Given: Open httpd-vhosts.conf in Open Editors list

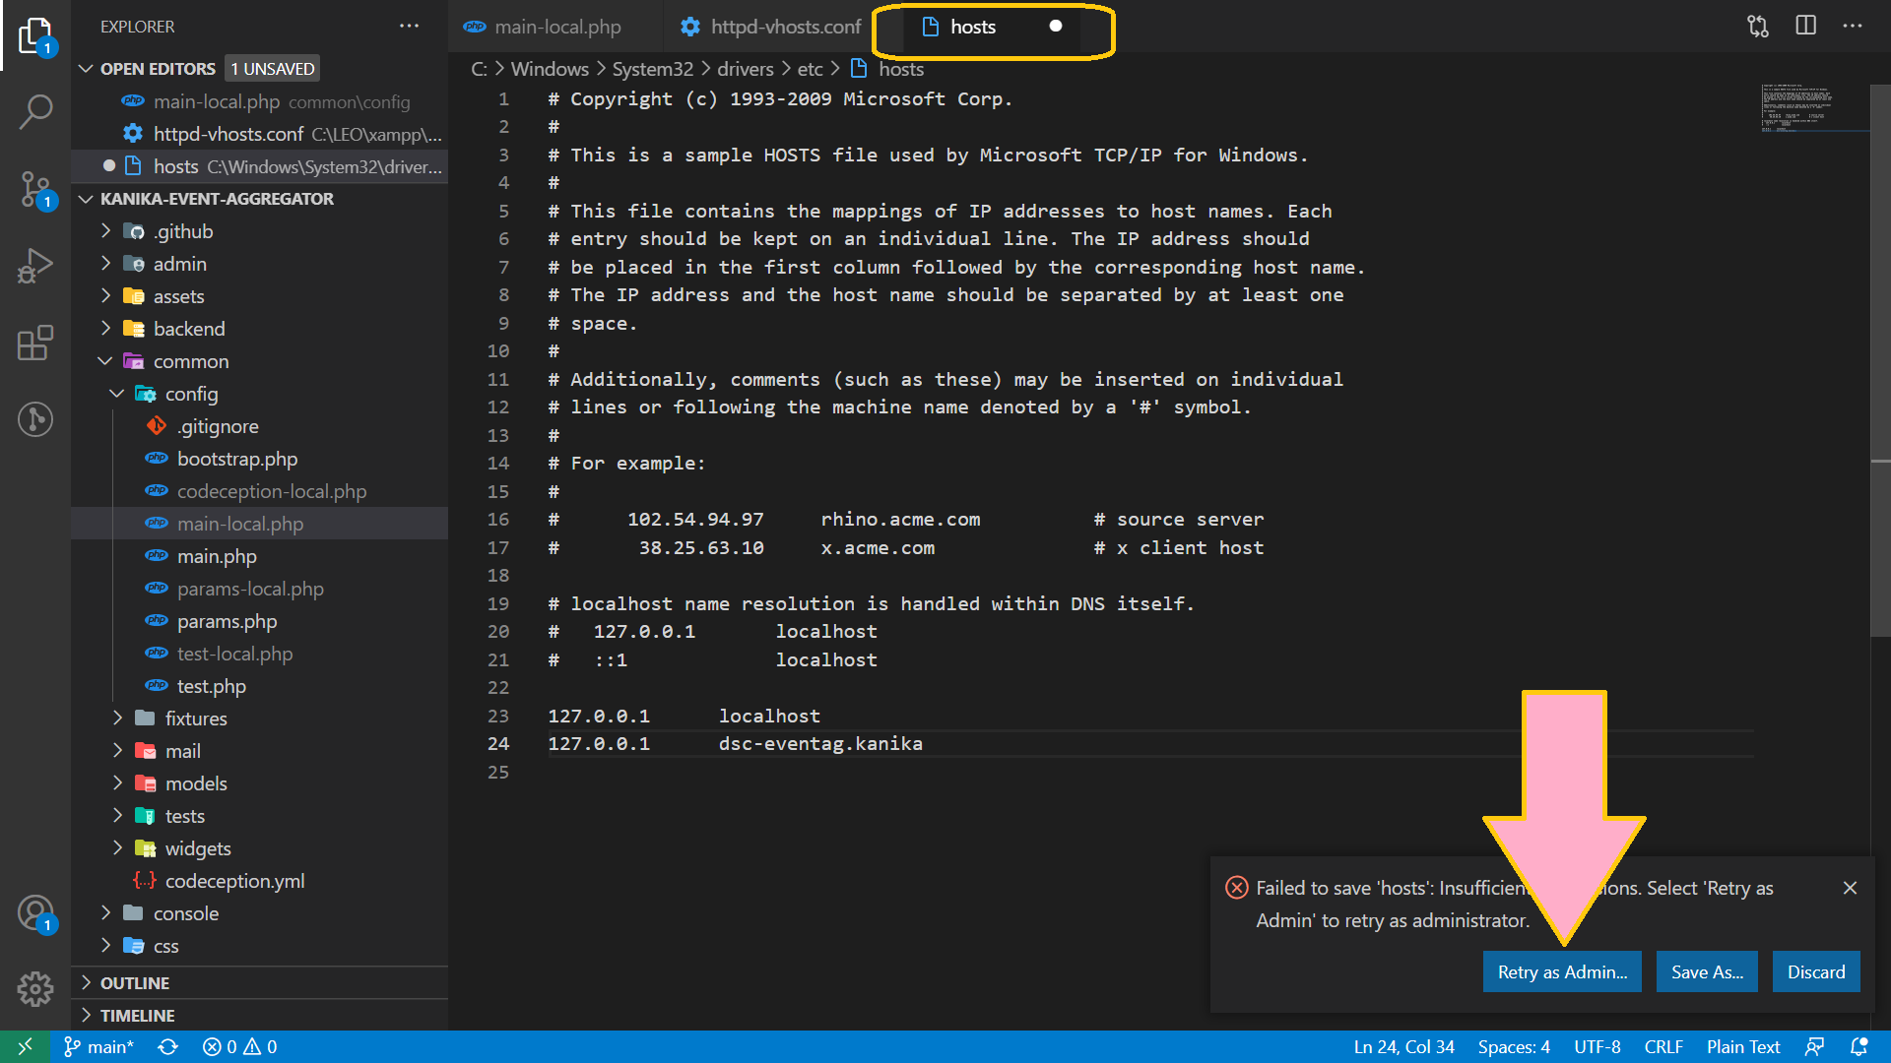Looking at the screenshot, I should coord(260,134).
